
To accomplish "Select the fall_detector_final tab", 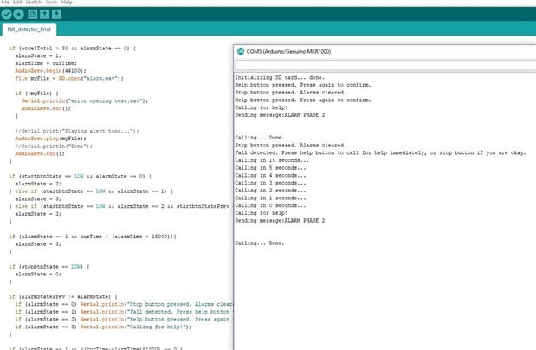I will (28, 29).
